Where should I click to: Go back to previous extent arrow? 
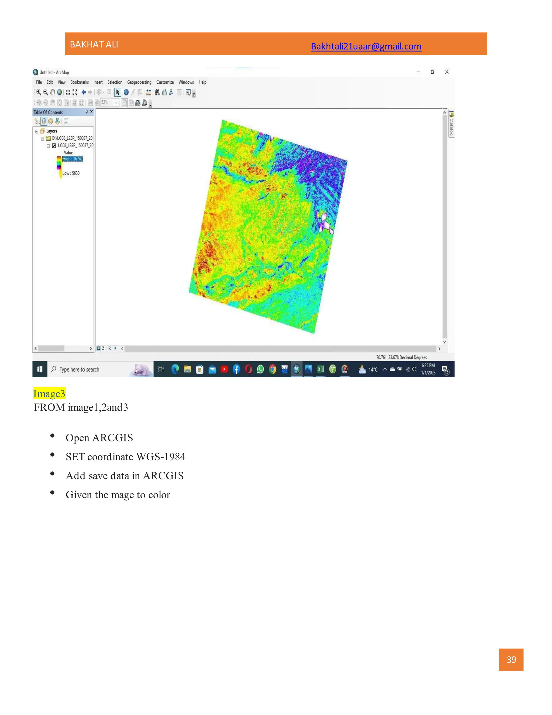[x=83, y=92]
